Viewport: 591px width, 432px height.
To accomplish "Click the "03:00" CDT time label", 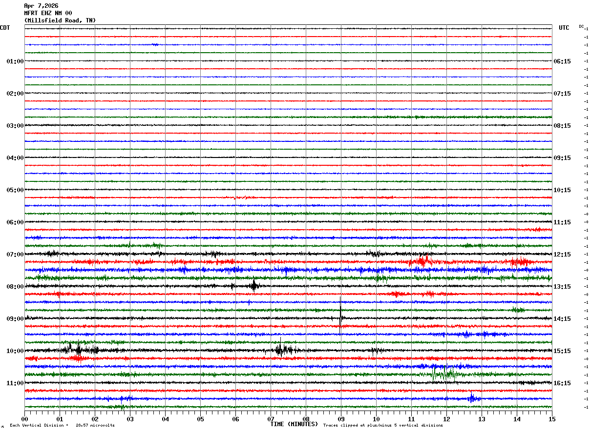I will (x=15, y=126).
